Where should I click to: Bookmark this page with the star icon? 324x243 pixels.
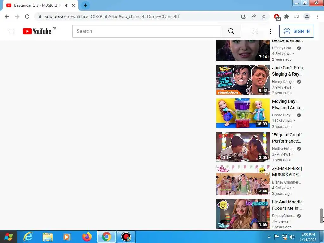point(264,16)
